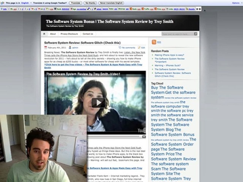The width and height of the screenshot is (243, 182).
Task: Open random post Warning - iPhones Suck?
Action: [x=168, y=65]
